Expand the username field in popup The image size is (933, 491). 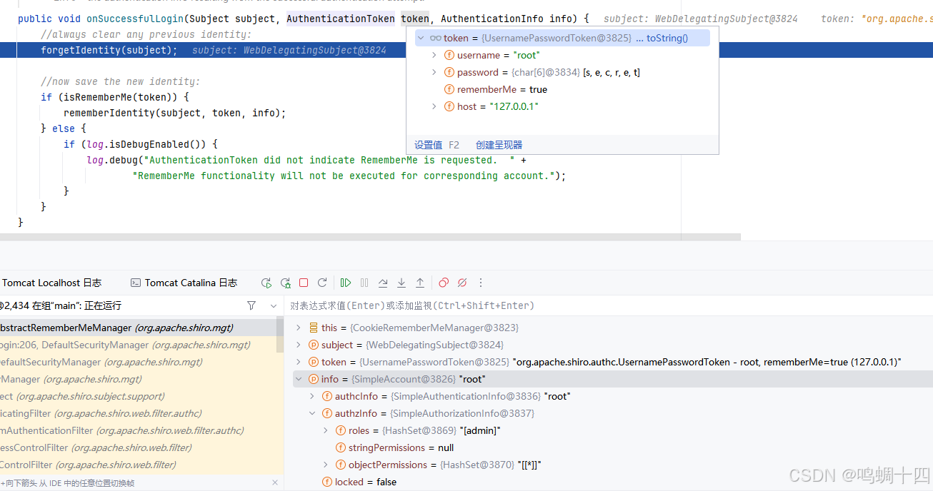(x=434, y=55)
